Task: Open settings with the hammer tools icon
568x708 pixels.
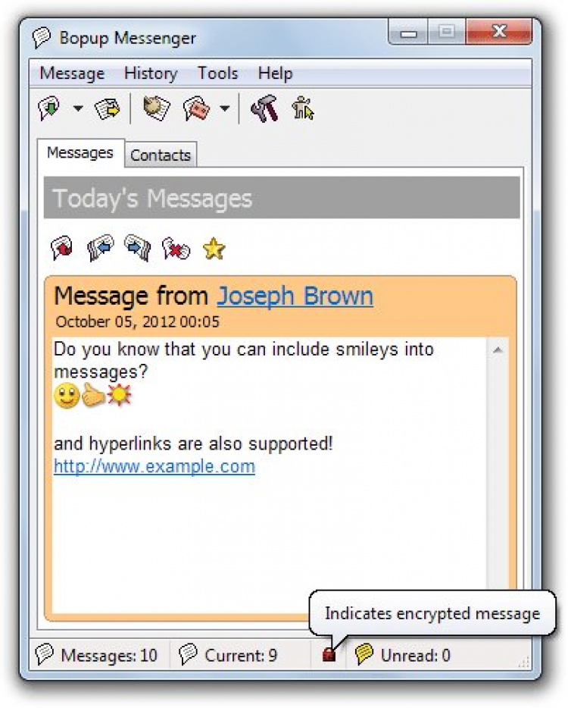Action: (265, 109)
